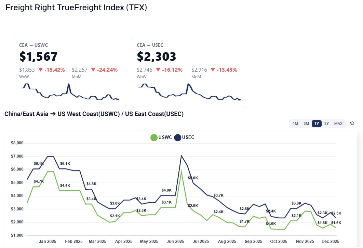
Task: Open the CEA → USEC card sparkline
Action: click(x=190, y=92)
